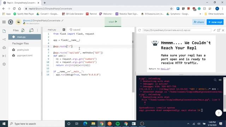Open the Other bookmarks folder

pyautogui.click(x=214, y=14)
